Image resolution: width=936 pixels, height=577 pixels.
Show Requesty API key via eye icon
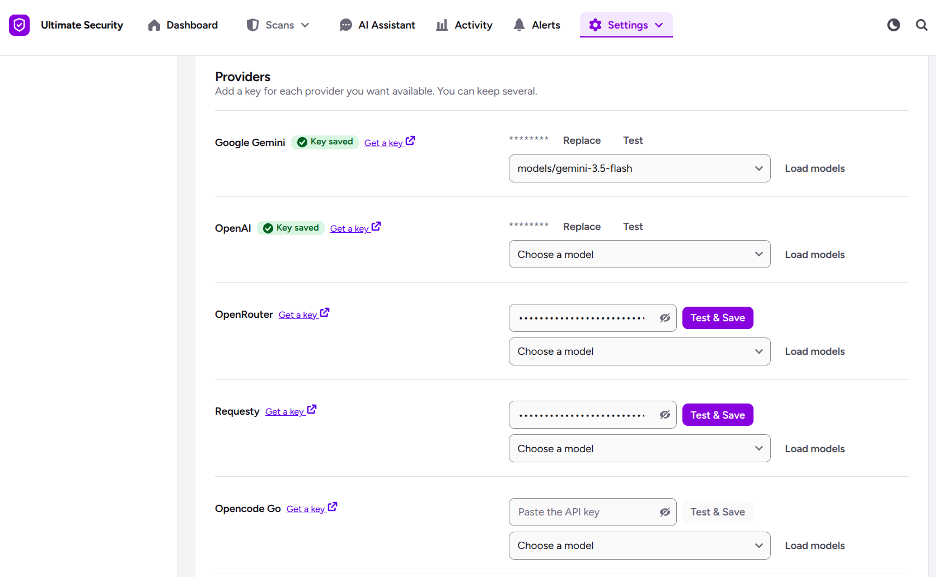pos(664,415)
